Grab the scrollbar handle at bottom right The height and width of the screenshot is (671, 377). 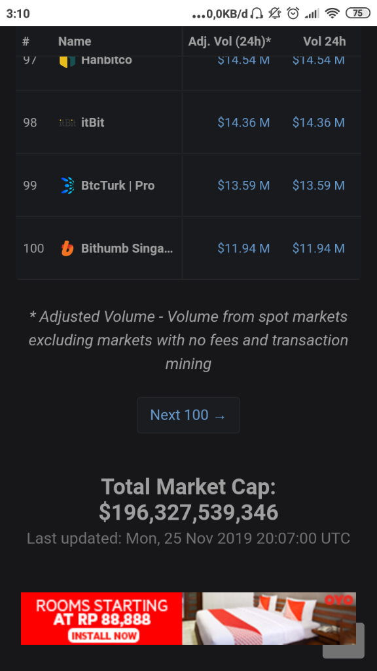[343, 641]
